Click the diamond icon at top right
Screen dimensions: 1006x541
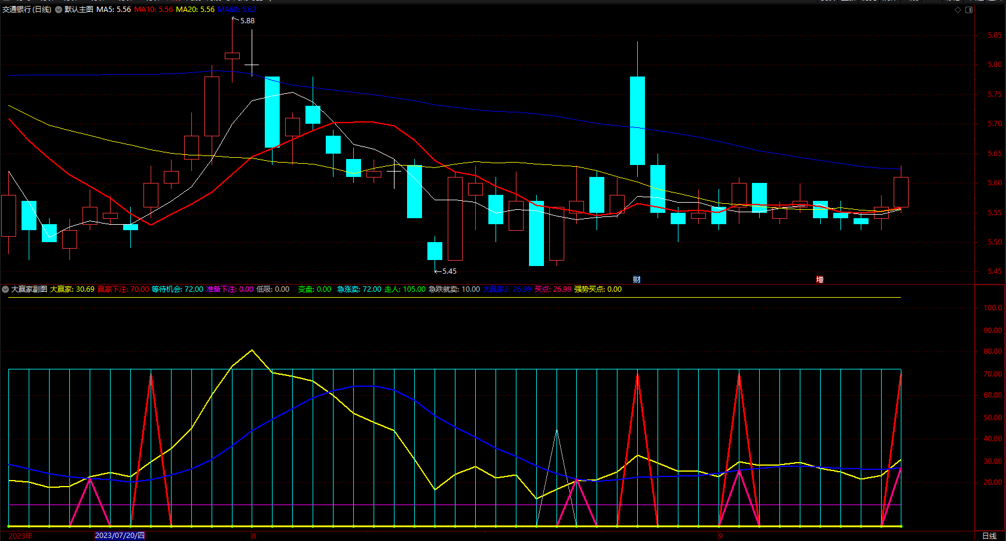pyautogui.click(x=958, y=10)
